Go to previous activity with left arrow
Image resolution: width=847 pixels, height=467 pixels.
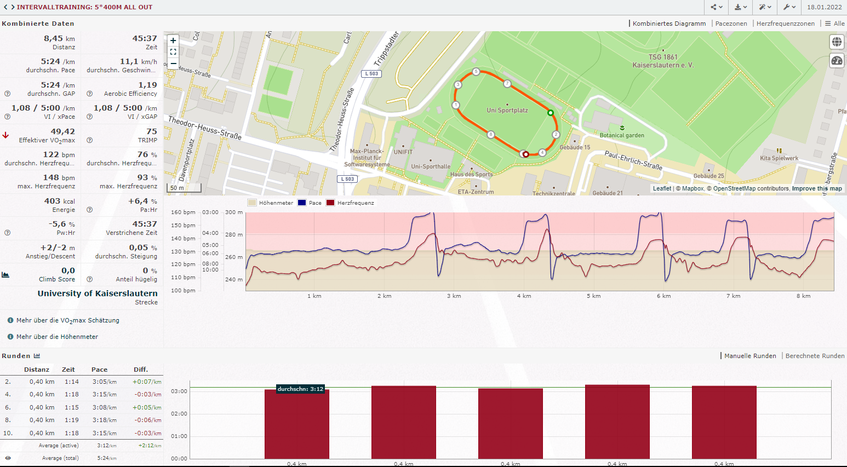pos(5,7)
